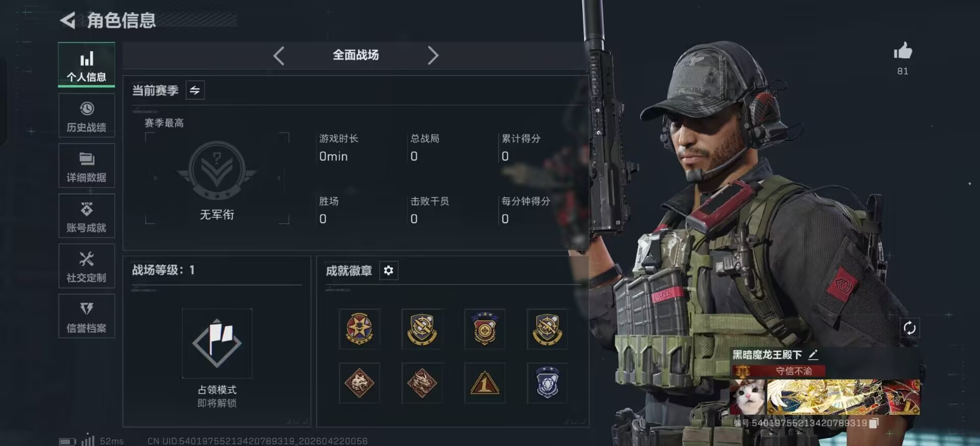Viewport: 980px width, 446px height.
Task: Click the red triangle number 1 badge
Action: click(484, 383)
